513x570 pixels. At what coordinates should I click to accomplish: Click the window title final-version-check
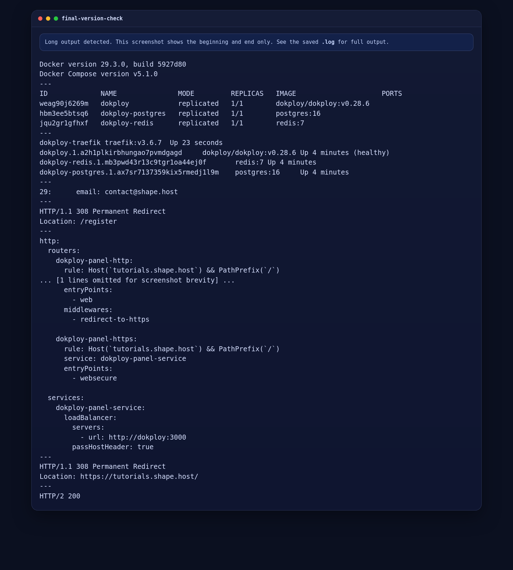pyautogui.click(x=92, y=19)
